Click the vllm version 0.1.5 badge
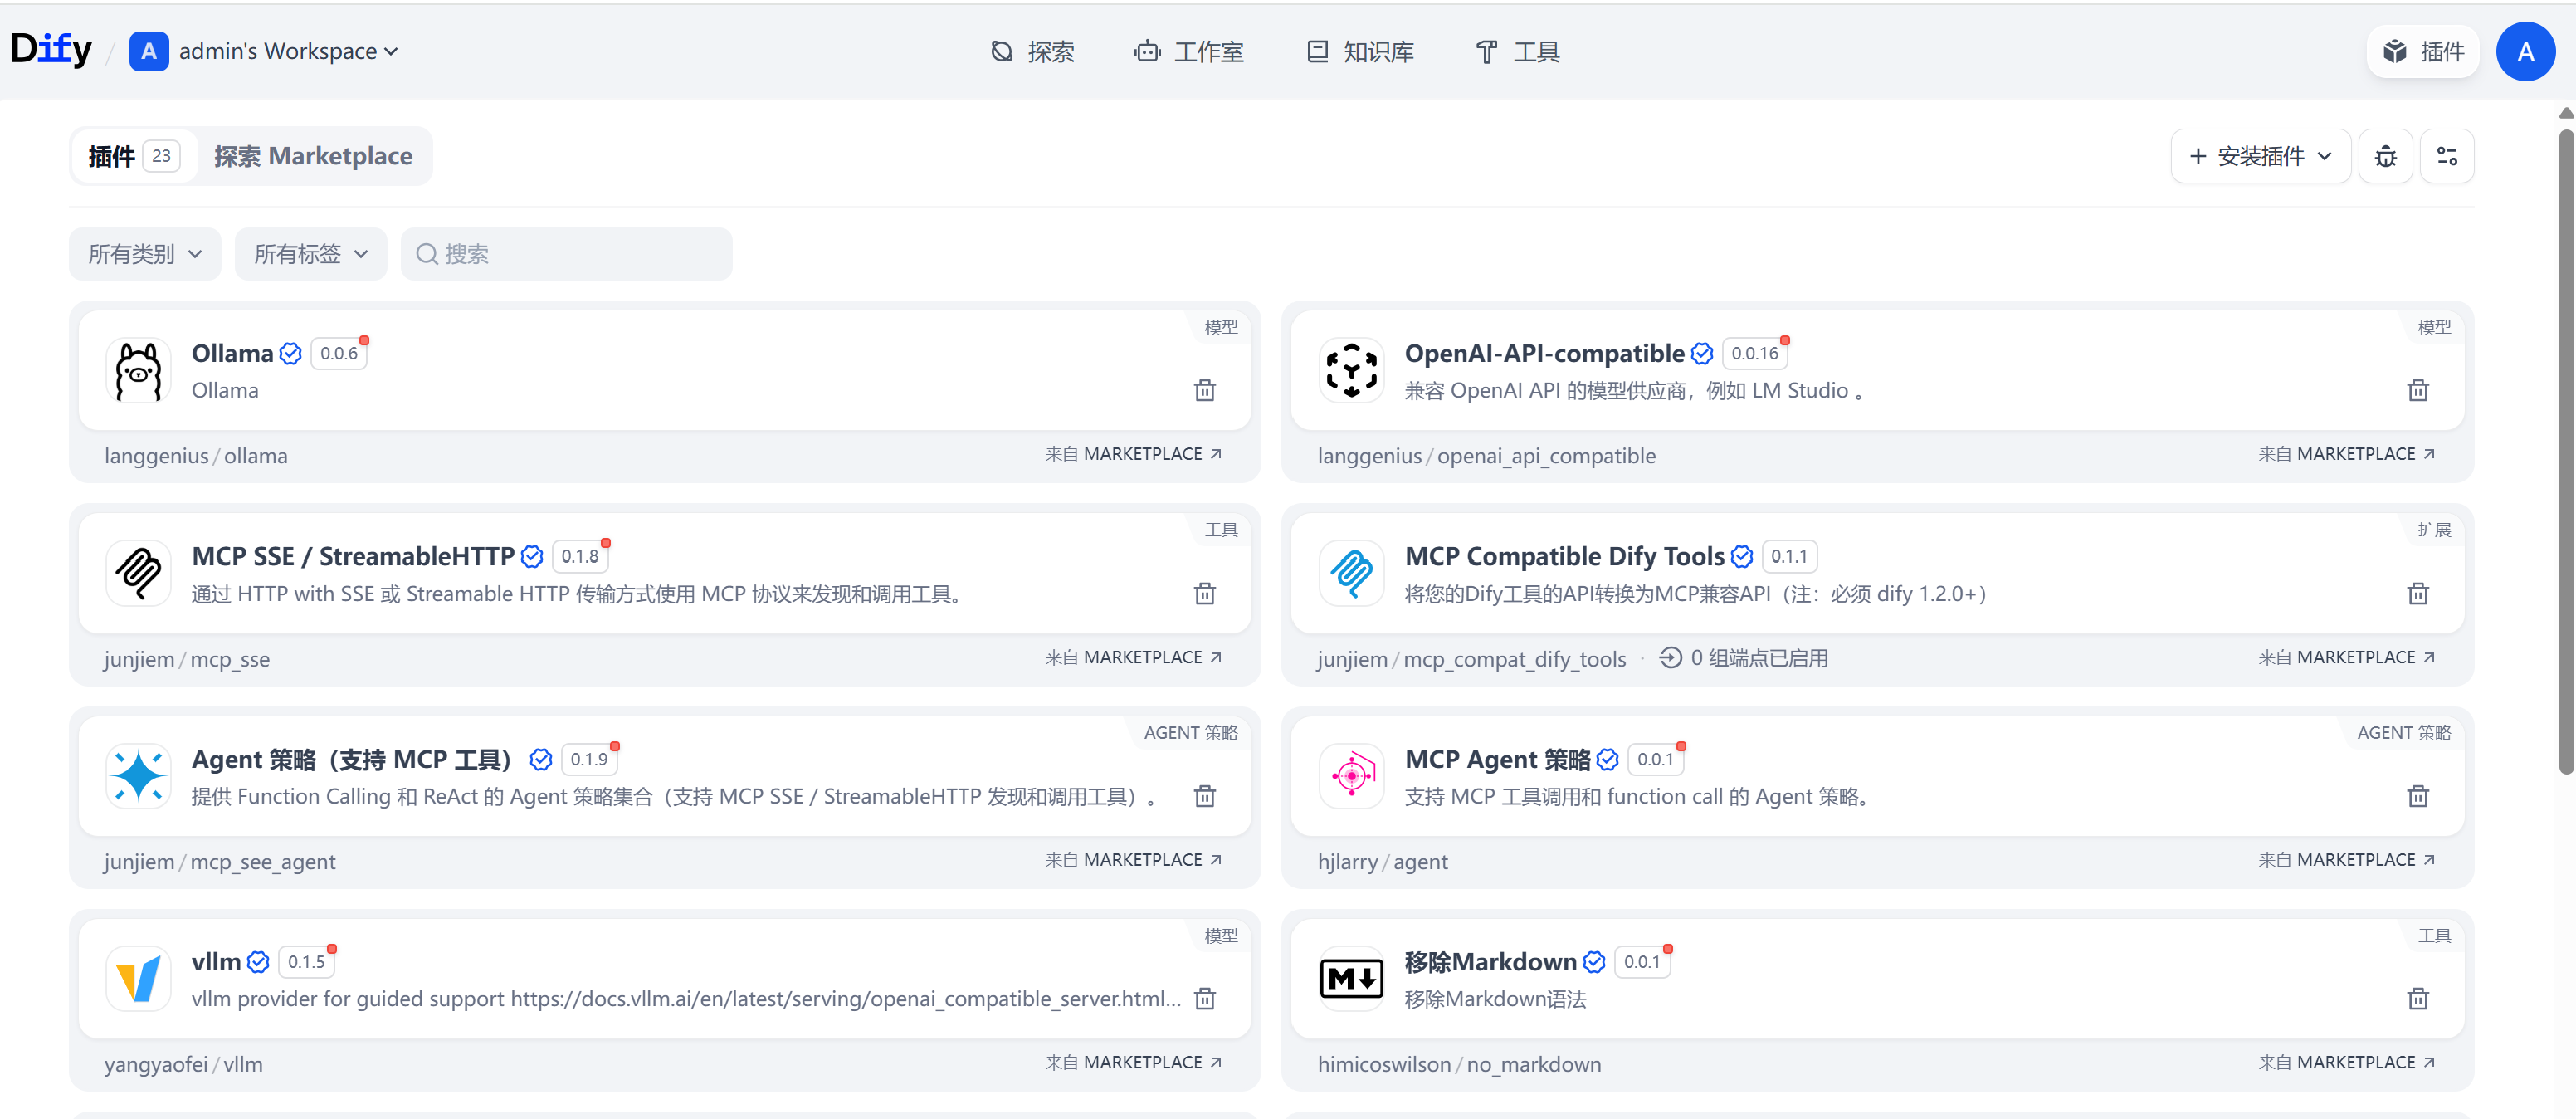Viewport: 2576px width, 1119px height. (x=306, y=962)
